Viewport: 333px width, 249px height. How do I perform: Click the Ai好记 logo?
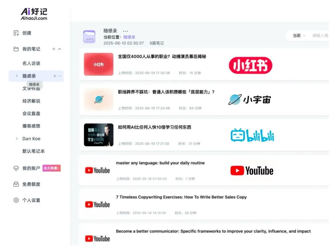coord(34,14)
